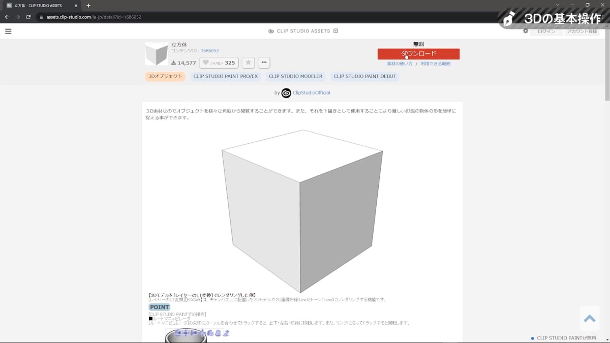Click the POINT label badge
The height and width of the screenshot is (343, 610).
[x=160, y=307]
